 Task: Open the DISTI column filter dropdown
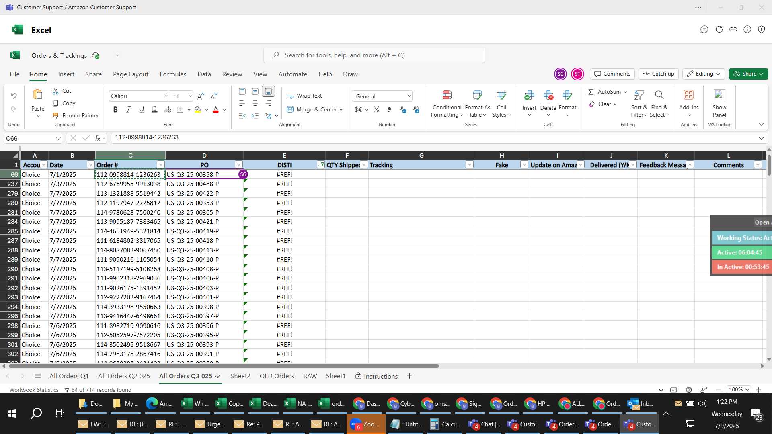[321, 164]
